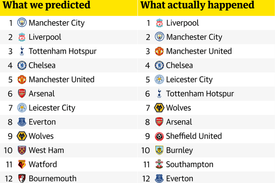Select the "What actually happened" heading
275x183 pixels.
coord(197,5)
